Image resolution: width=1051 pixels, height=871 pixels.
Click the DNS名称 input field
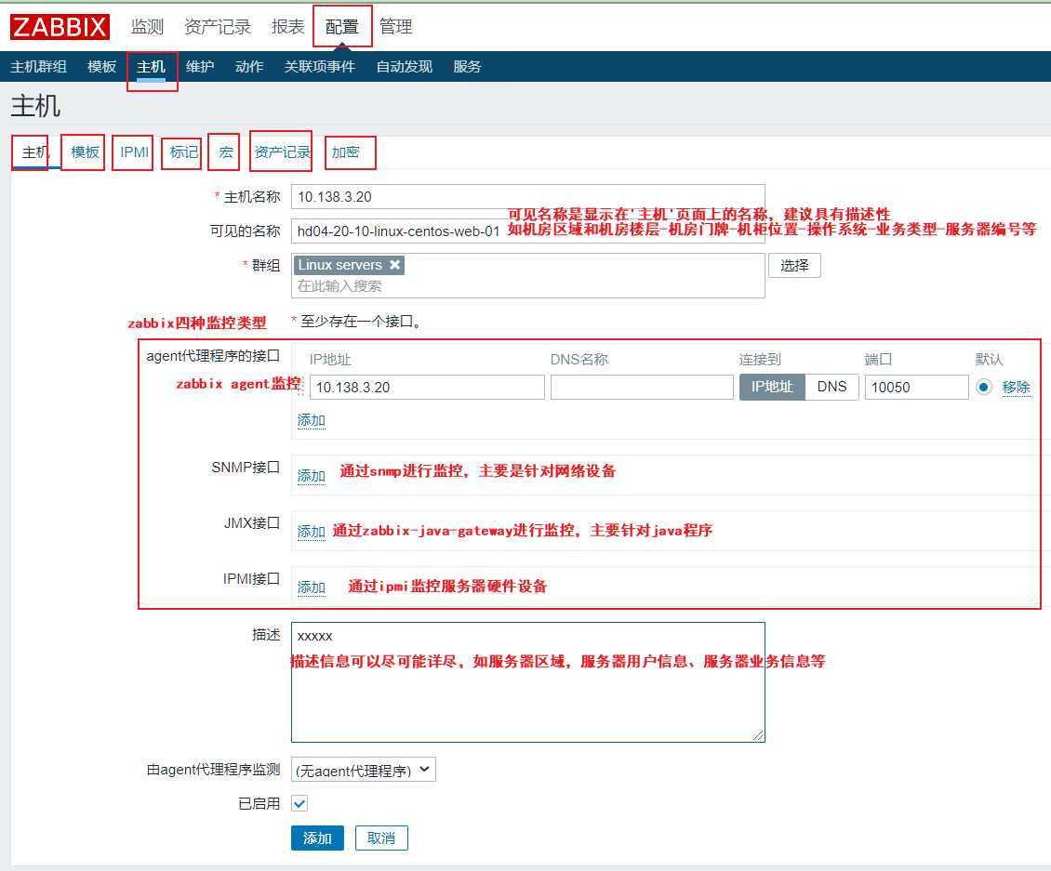[x=642, y=388]
